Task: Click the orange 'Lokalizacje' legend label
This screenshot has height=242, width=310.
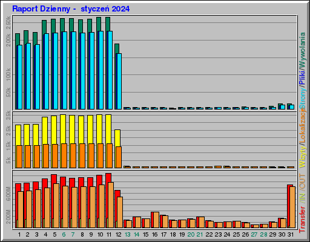Action: pyautogui.click(x=302, y=126)
